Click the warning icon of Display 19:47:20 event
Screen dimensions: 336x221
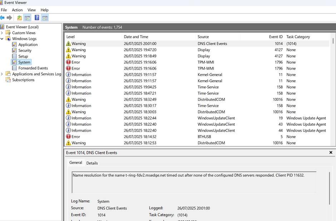68,50
